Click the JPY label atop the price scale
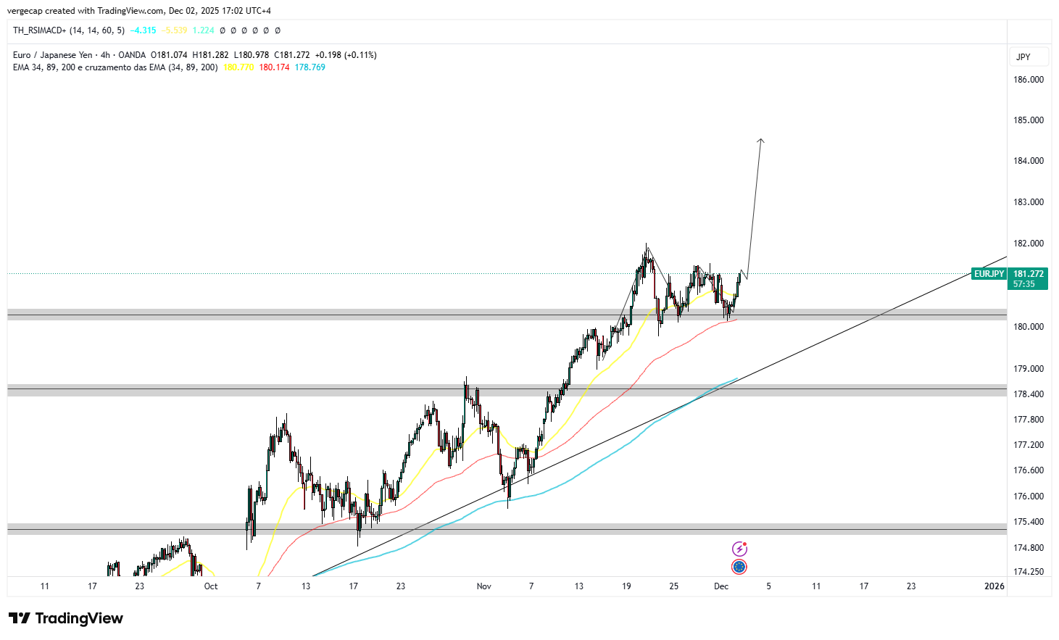 click(1029, 57)
